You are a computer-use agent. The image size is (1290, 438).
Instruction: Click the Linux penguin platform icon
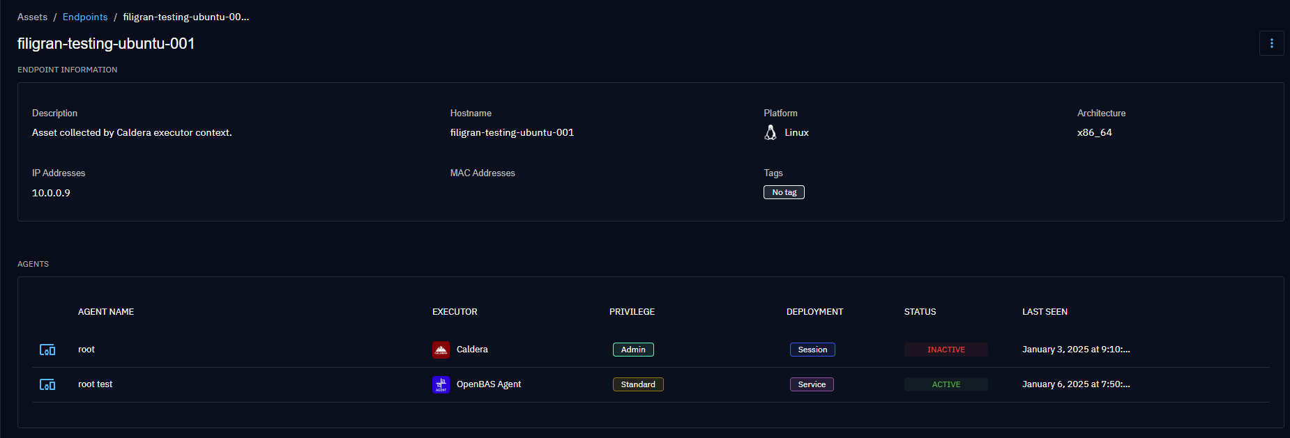[x=771, y=132]
